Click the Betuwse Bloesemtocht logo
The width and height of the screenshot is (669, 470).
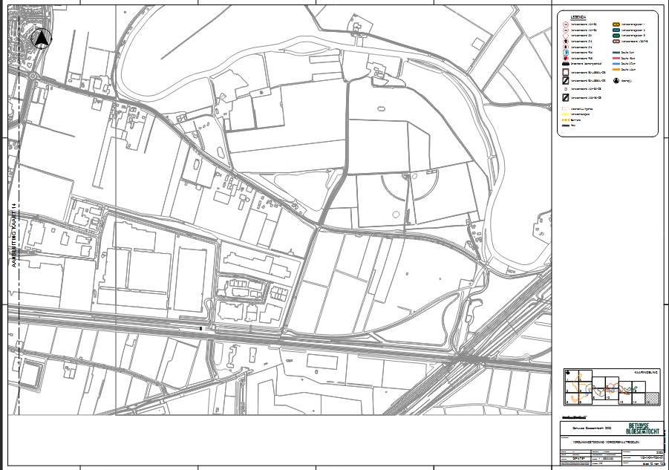click(x=643, y=428)
